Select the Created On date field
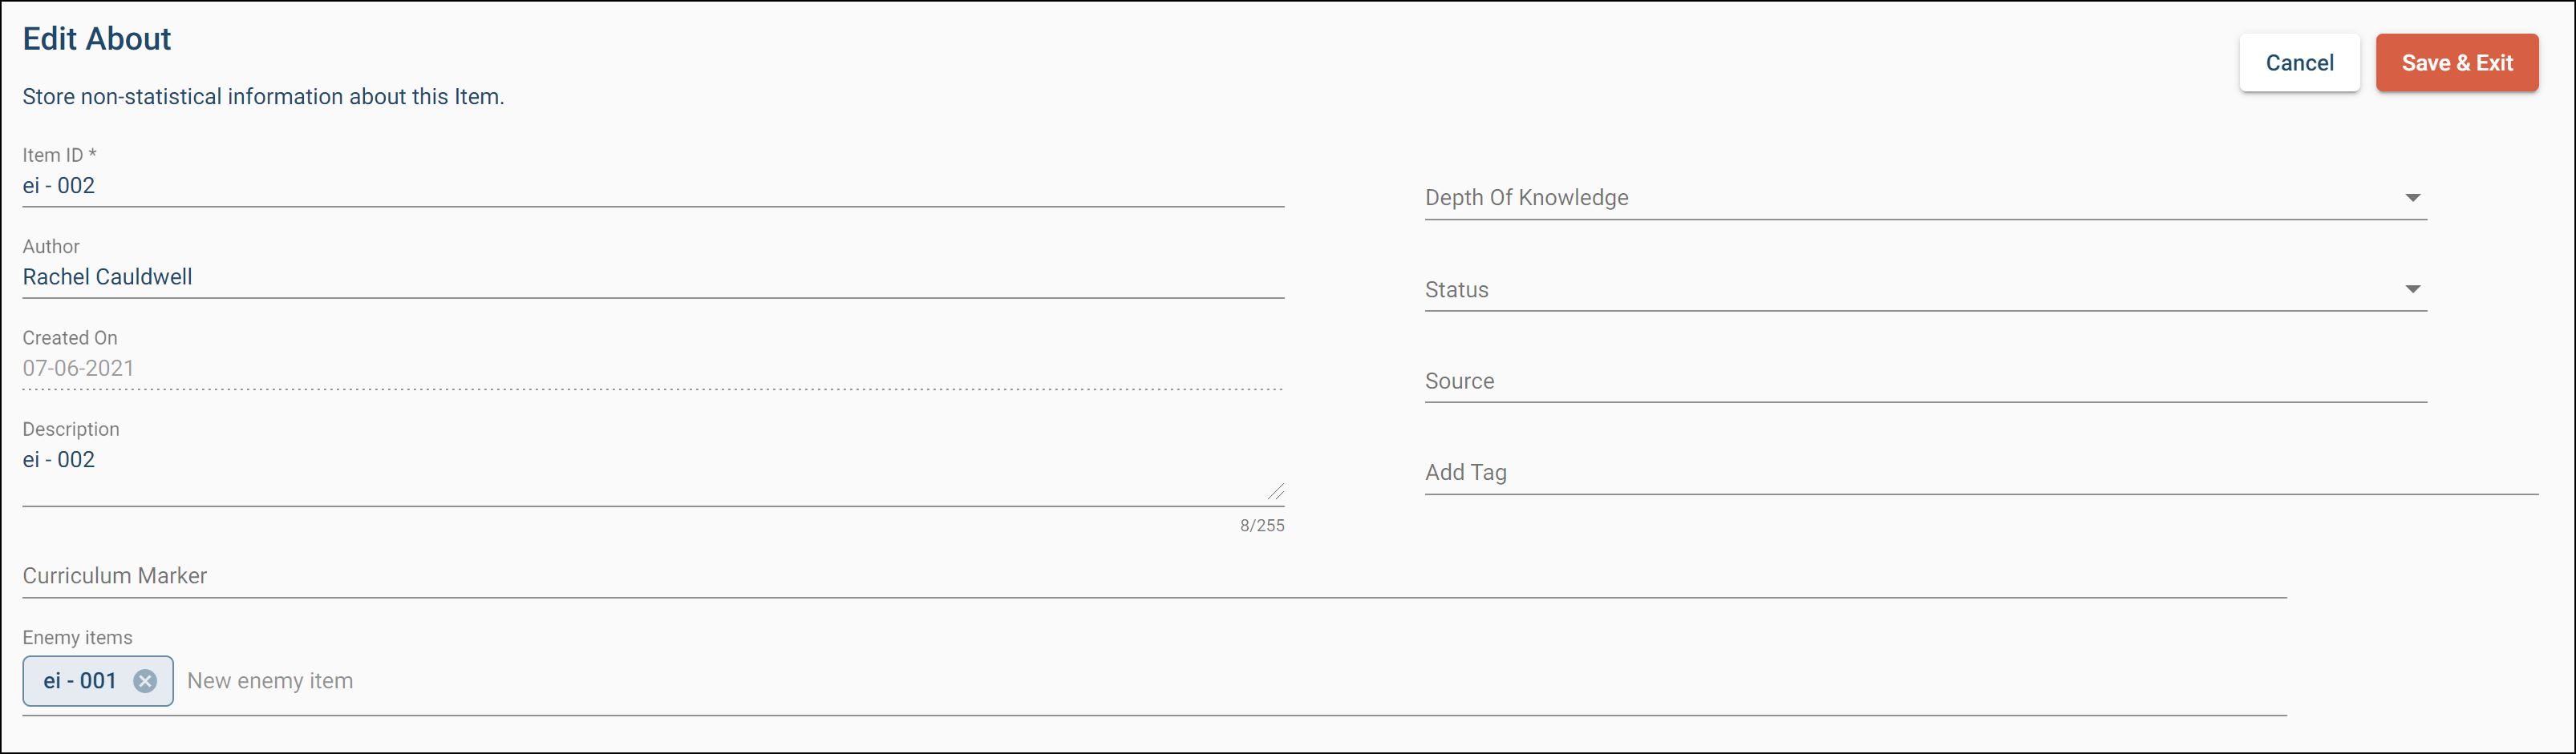The image size is (2576, 754). click(x=650, y=369)
